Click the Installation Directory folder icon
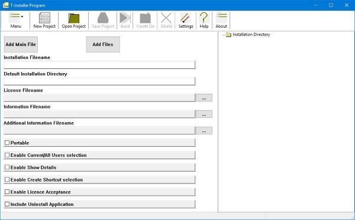This screenshot has height=220, width=355. [228, 35]
